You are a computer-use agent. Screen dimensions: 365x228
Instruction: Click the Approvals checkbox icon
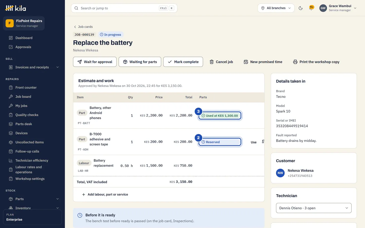(x=11, y=47)
